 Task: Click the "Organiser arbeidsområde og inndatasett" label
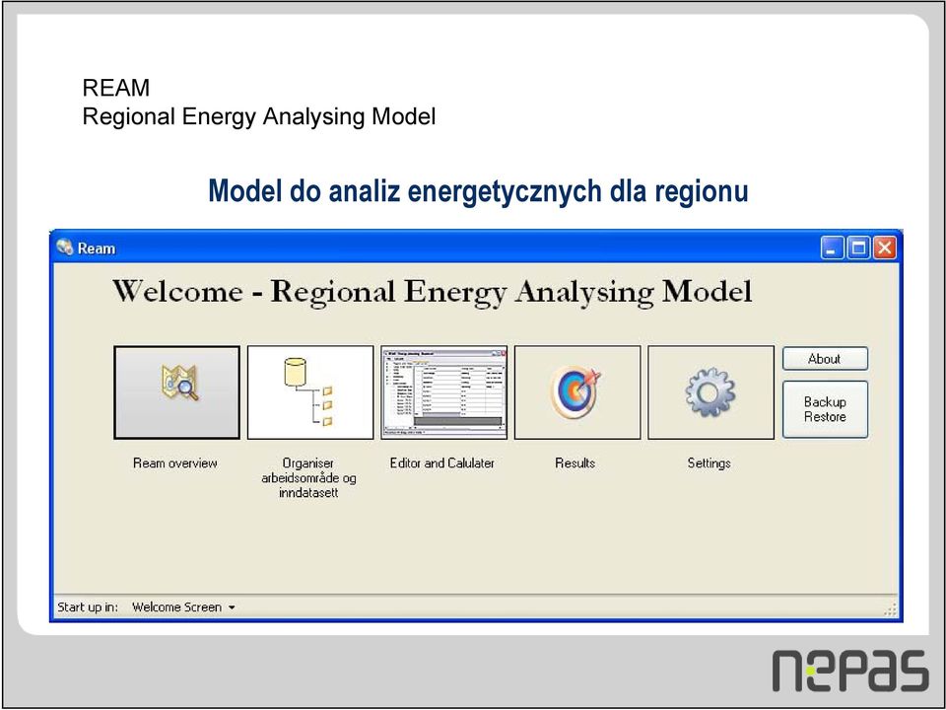[308, 477]
